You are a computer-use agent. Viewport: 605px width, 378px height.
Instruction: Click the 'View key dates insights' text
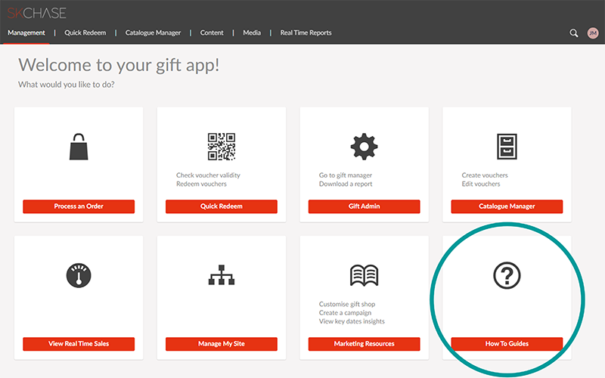(352, 321)
